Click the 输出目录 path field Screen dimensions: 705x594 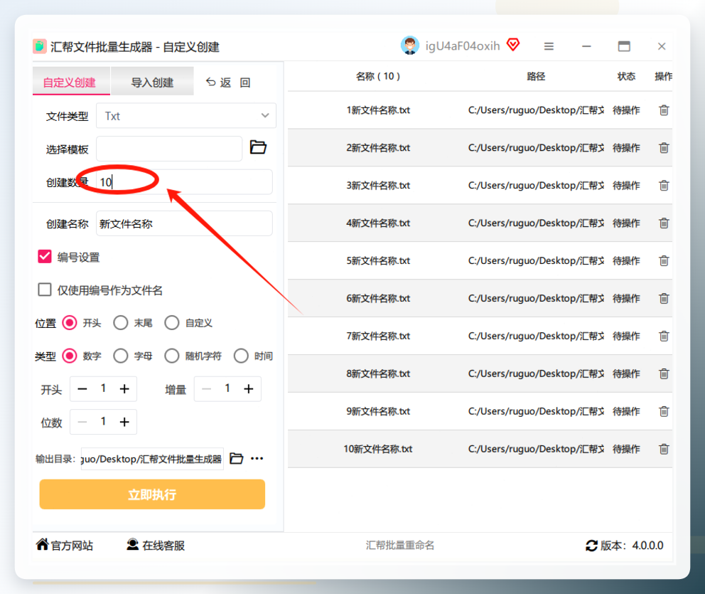tap(152, 459)
